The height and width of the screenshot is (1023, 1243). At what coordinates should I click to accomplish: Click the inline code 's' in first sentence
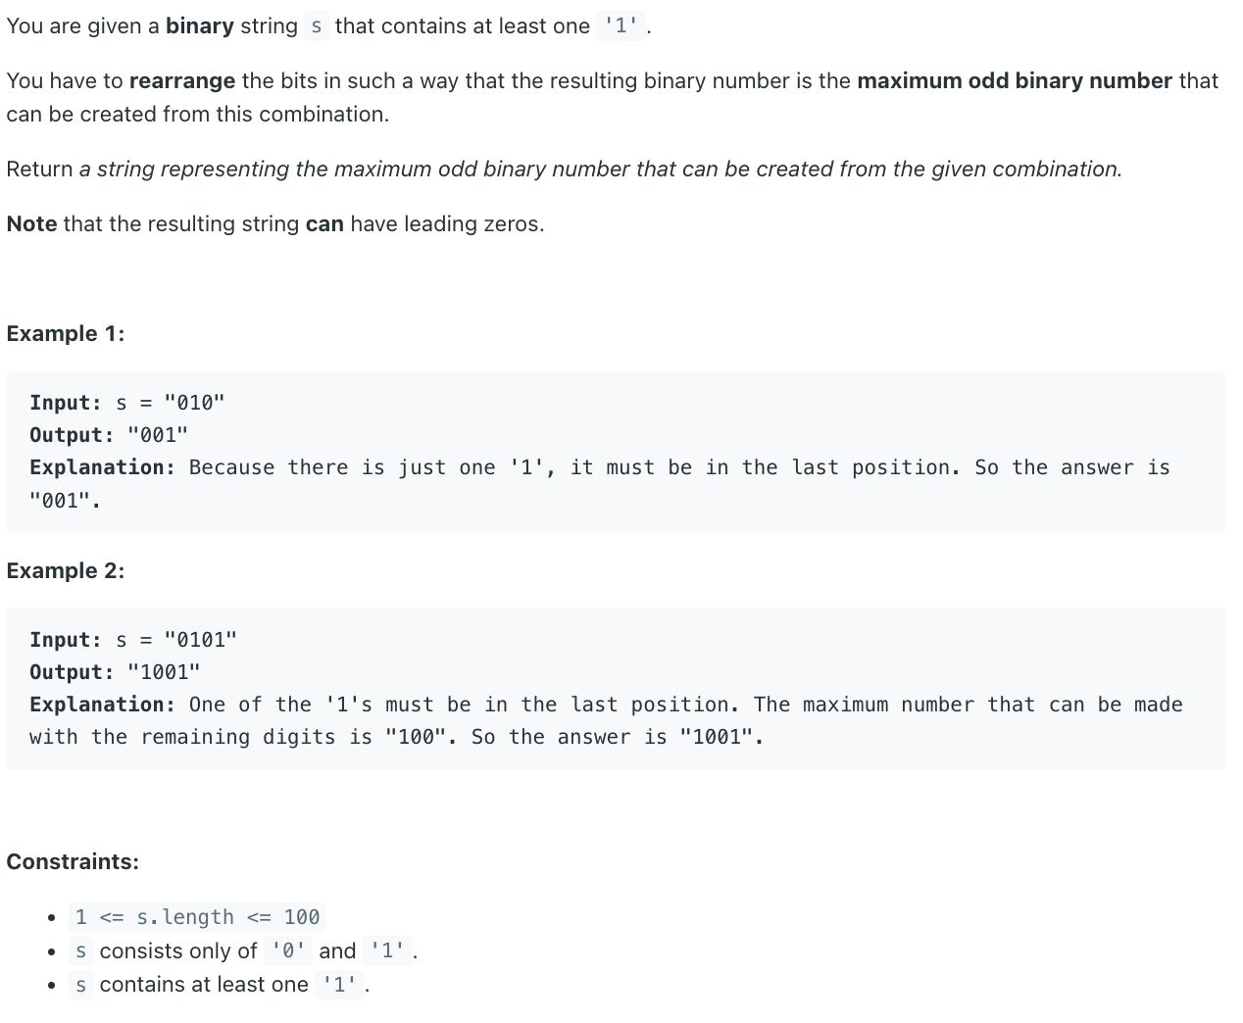316,26
